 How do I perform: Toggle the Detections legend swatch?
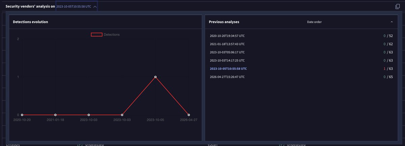coord(97,34)
